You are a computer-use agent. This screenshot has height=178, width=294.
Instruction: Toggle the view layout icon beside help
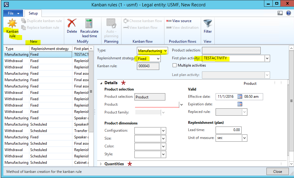click(x=280, y=13)
